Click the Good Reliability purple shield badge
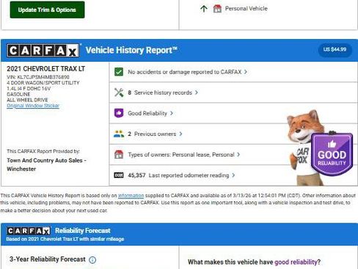Screen dimensions: 358x269 pyautogui.click(x=332, y=154)
